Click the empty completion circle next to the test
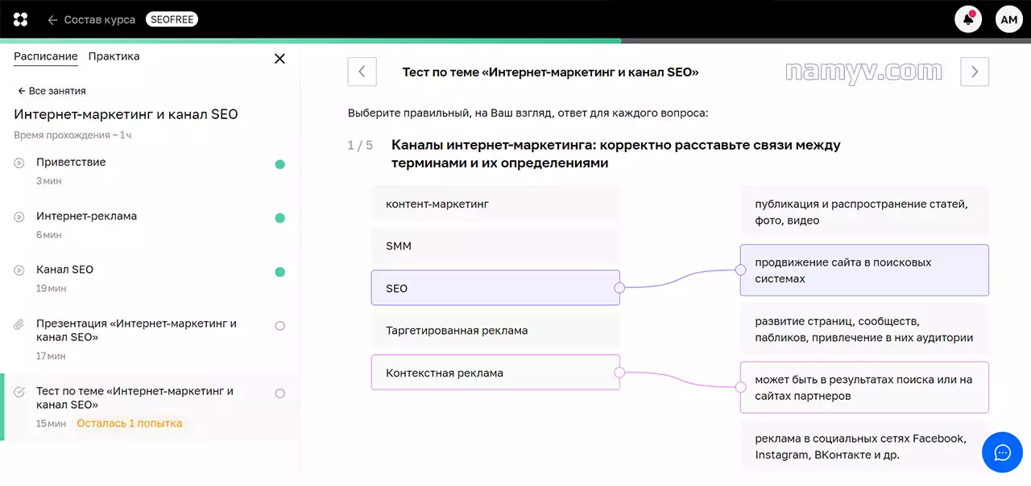Viewport: 1031px width, 486px height. [x=279, y=393]
